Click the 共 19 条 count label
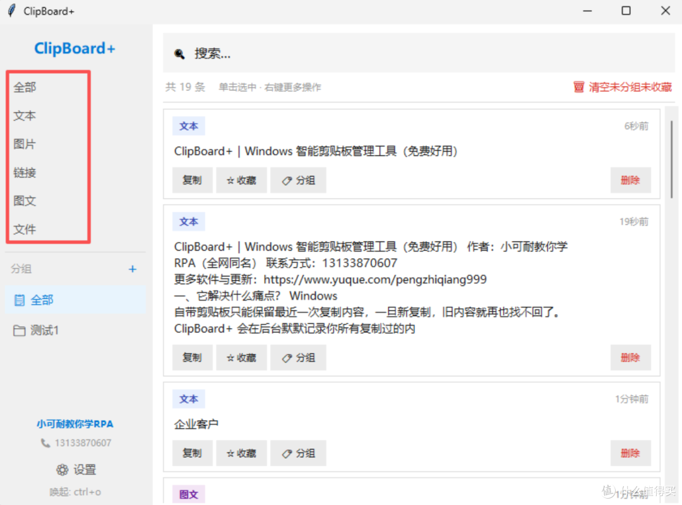 pos(185,87)
